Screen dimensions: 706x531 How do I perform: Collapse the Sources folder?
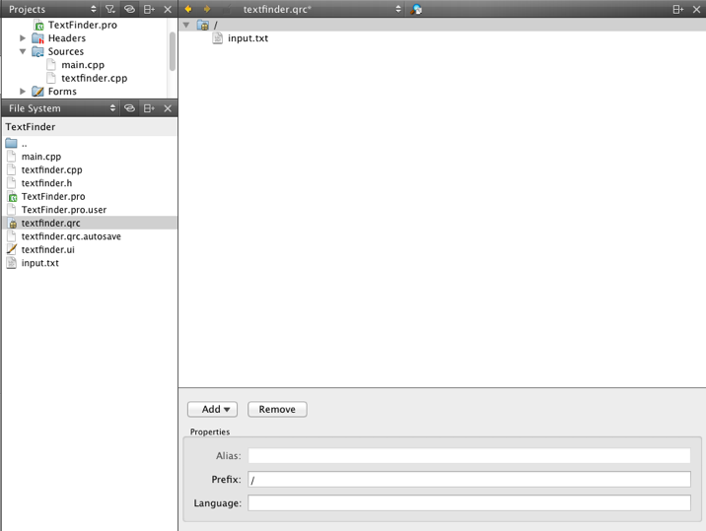23,51
